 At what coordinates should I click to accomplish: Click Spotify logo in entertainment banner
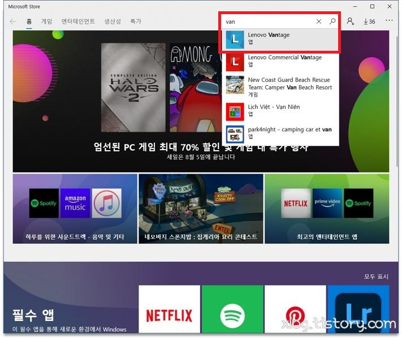[358, 203]
